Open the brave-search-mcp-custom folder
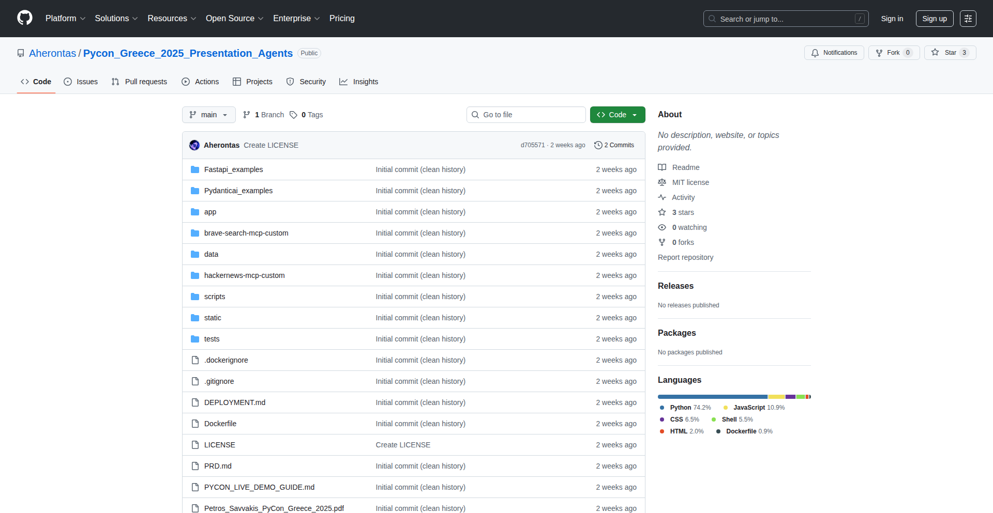 click(x=246, y=233)
